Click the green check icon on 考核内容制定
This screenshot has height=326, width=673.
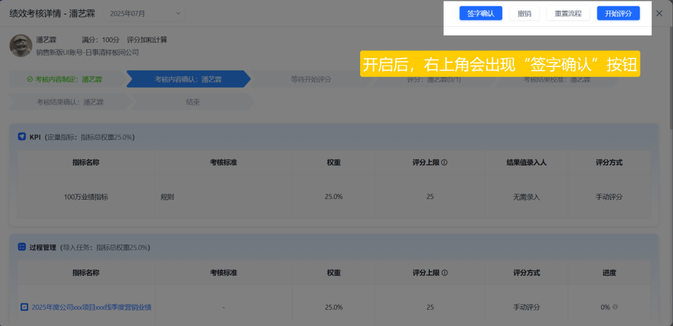[x=30, y=79]
